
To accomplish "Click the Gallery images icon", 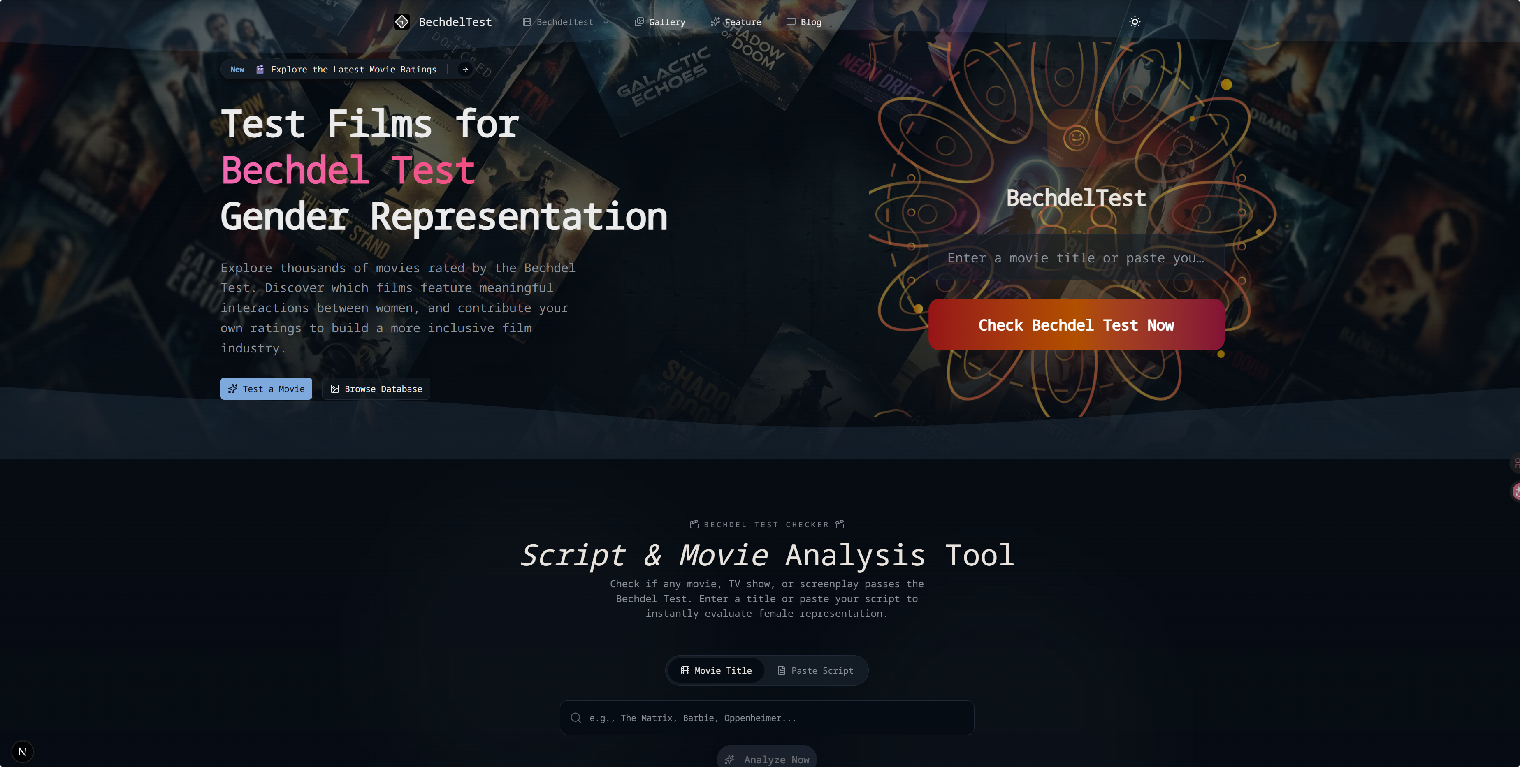I will tap(639, 22).
